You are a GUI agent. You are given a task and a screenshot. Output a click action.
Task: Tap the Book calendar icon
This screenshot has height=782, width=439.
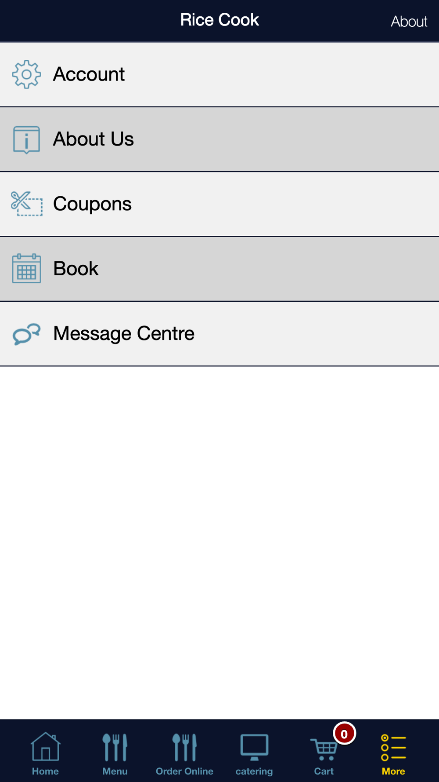[x=26, y=268]
